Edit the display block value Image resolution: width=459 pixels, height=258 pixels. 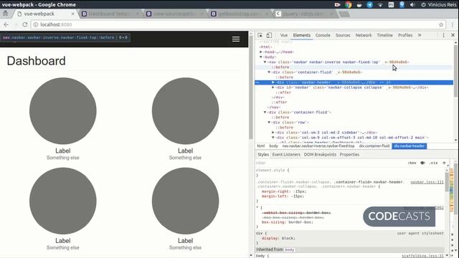click(x=288, y=238)
